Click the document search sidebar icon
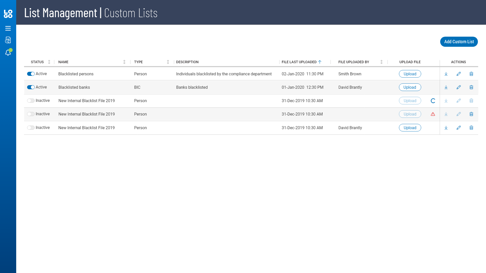The image size is (486, 273). pyautogui.click(x=8, y=40)
